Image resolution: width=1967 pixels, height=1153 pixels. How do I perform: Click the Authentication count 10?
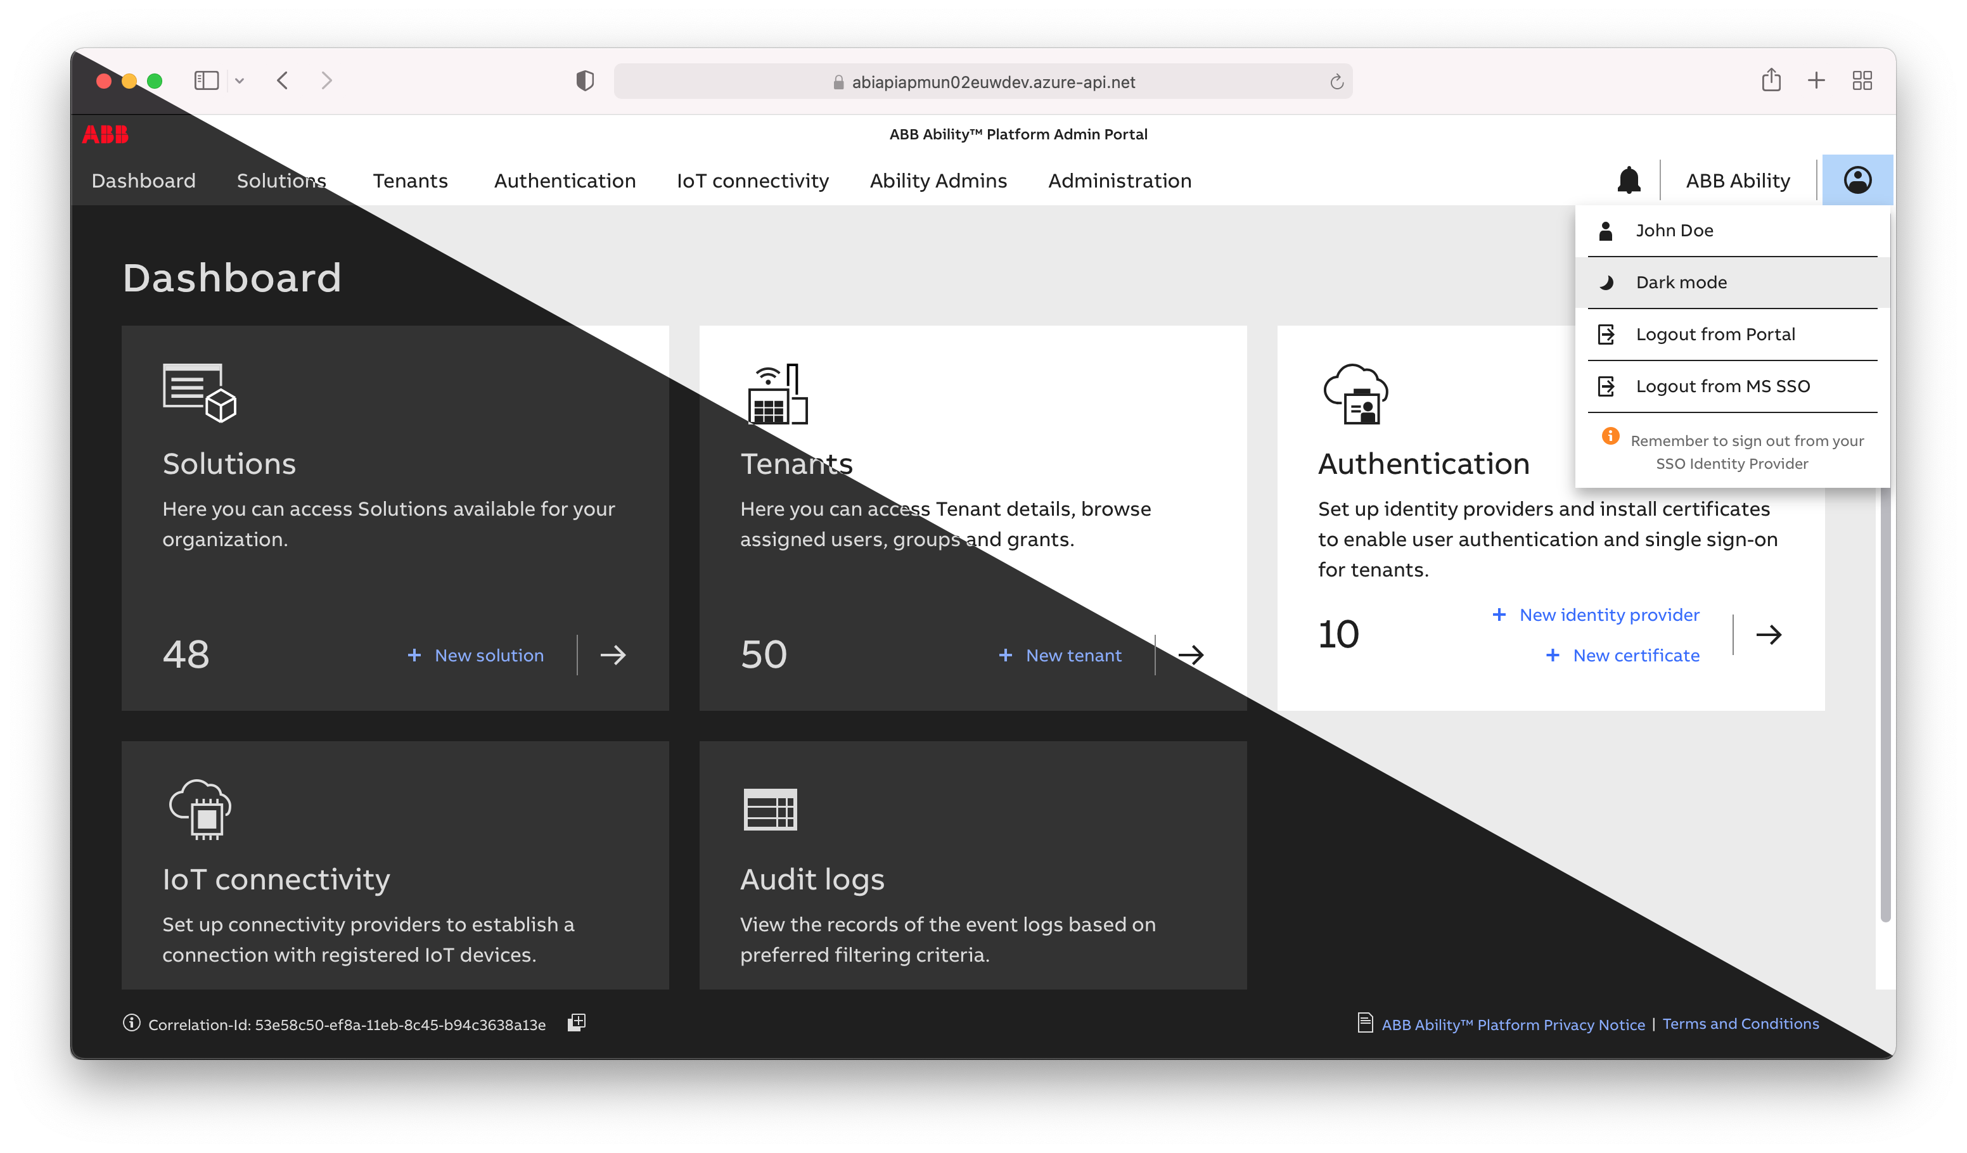click(1338, 634)
